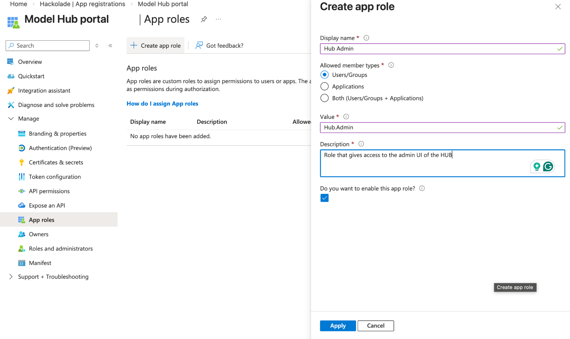Uncheck the enable this app role checkbox
This screenshot has width=570, height=339.
coord(325,198)
